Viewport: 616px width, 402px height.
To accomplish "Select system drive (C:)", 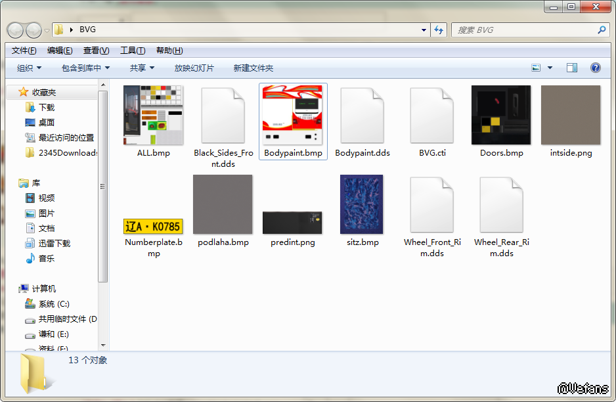I will pos(53,304).
